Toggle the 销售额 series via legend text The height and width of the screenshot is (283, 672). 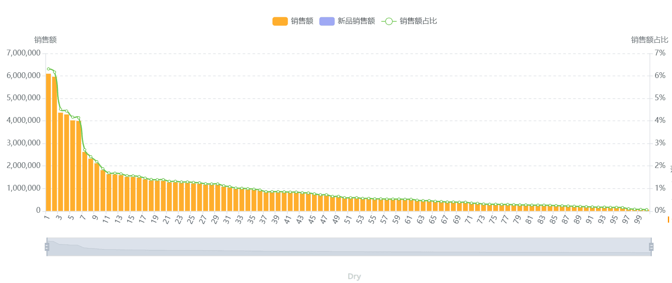(302, 21)
